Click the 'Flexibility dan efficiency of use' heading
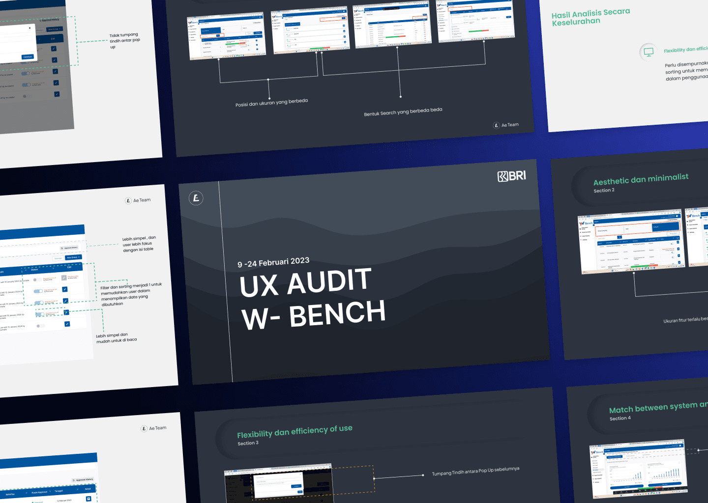This screenshot has width=708, height=503. (x=295, y=431)
